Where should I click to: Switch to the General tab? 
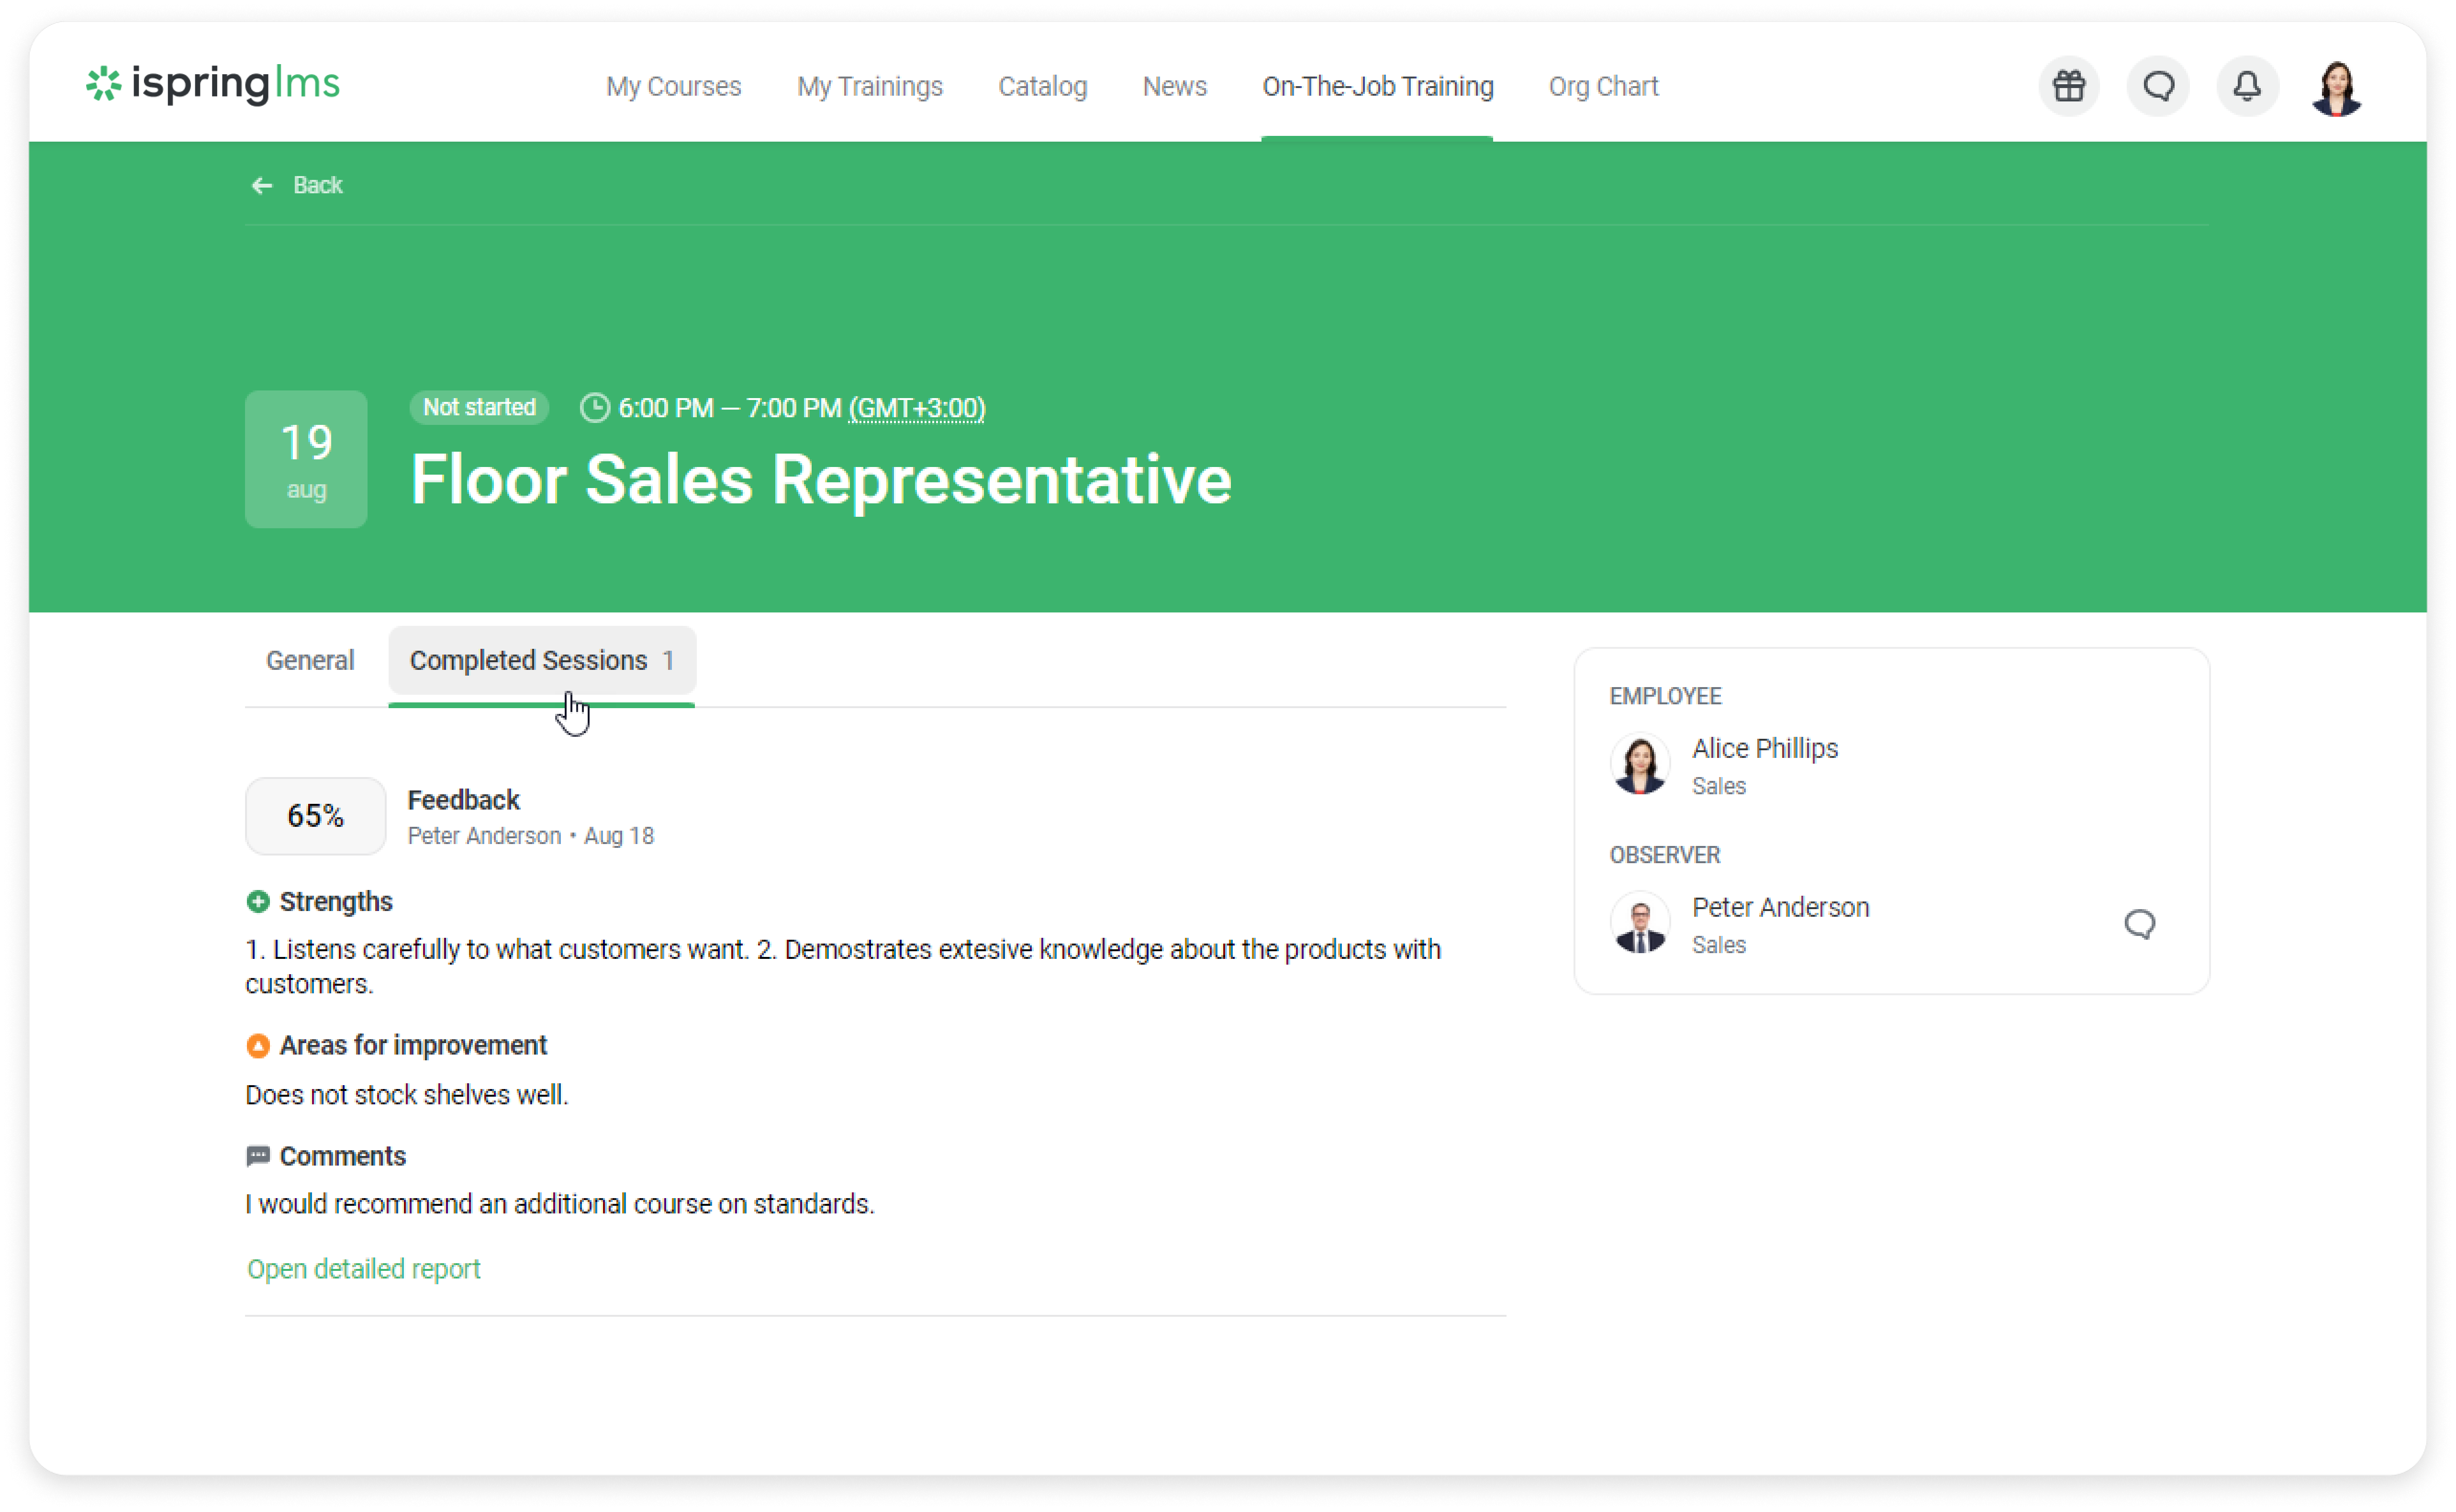pyautogui.click(x=310, y=660)
